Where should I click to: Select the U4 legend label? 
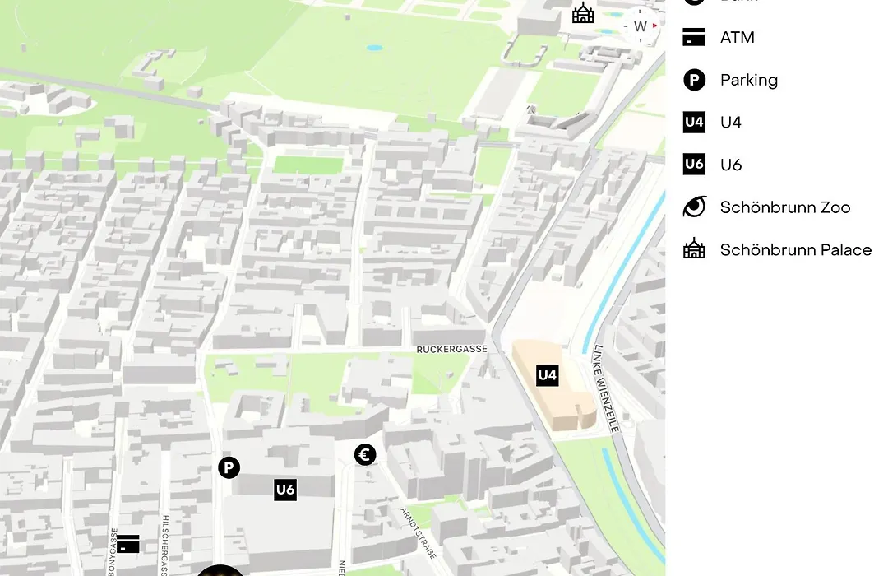pyautogui.click(x=731, y=123)
